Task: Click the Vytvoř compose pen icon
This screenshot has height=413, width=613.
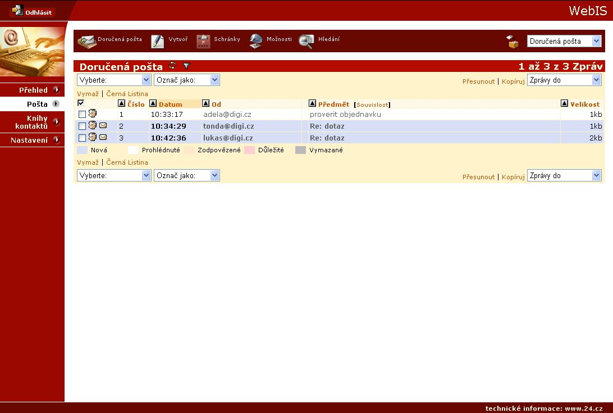Action: coord(158,41)
